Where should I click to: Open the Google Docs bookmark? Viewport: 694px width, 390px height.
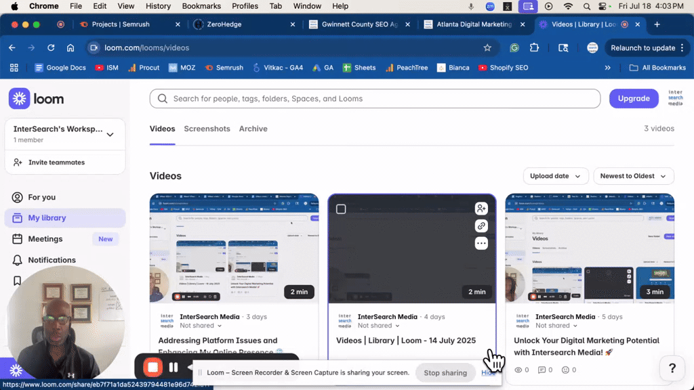tap(60, 68)
